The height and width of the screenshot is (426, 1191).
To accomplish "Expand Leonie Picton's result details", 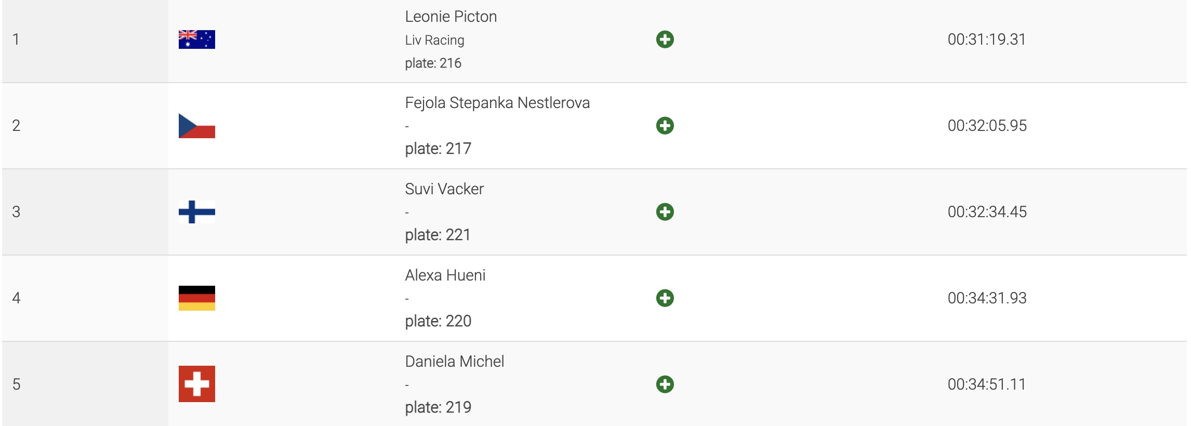I will tap(665, 39).
